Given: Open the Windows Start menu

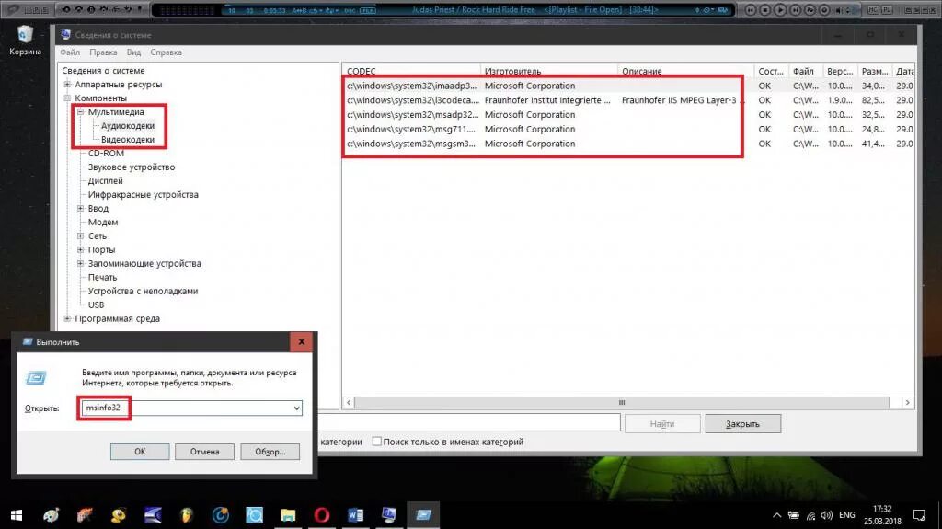Looking at the screenshot, I should pyautogui.click(x=17, y=515).
